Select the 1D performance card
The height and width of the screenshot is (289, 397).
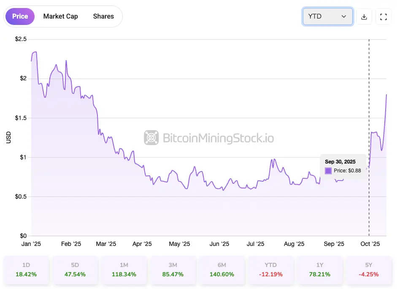[x=26, y=270]
